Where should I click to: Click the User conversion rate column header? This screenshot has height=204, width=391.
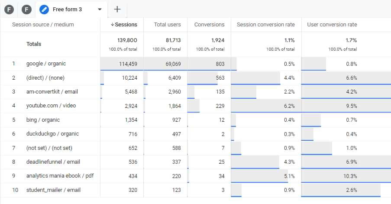[x=332, y=25]
